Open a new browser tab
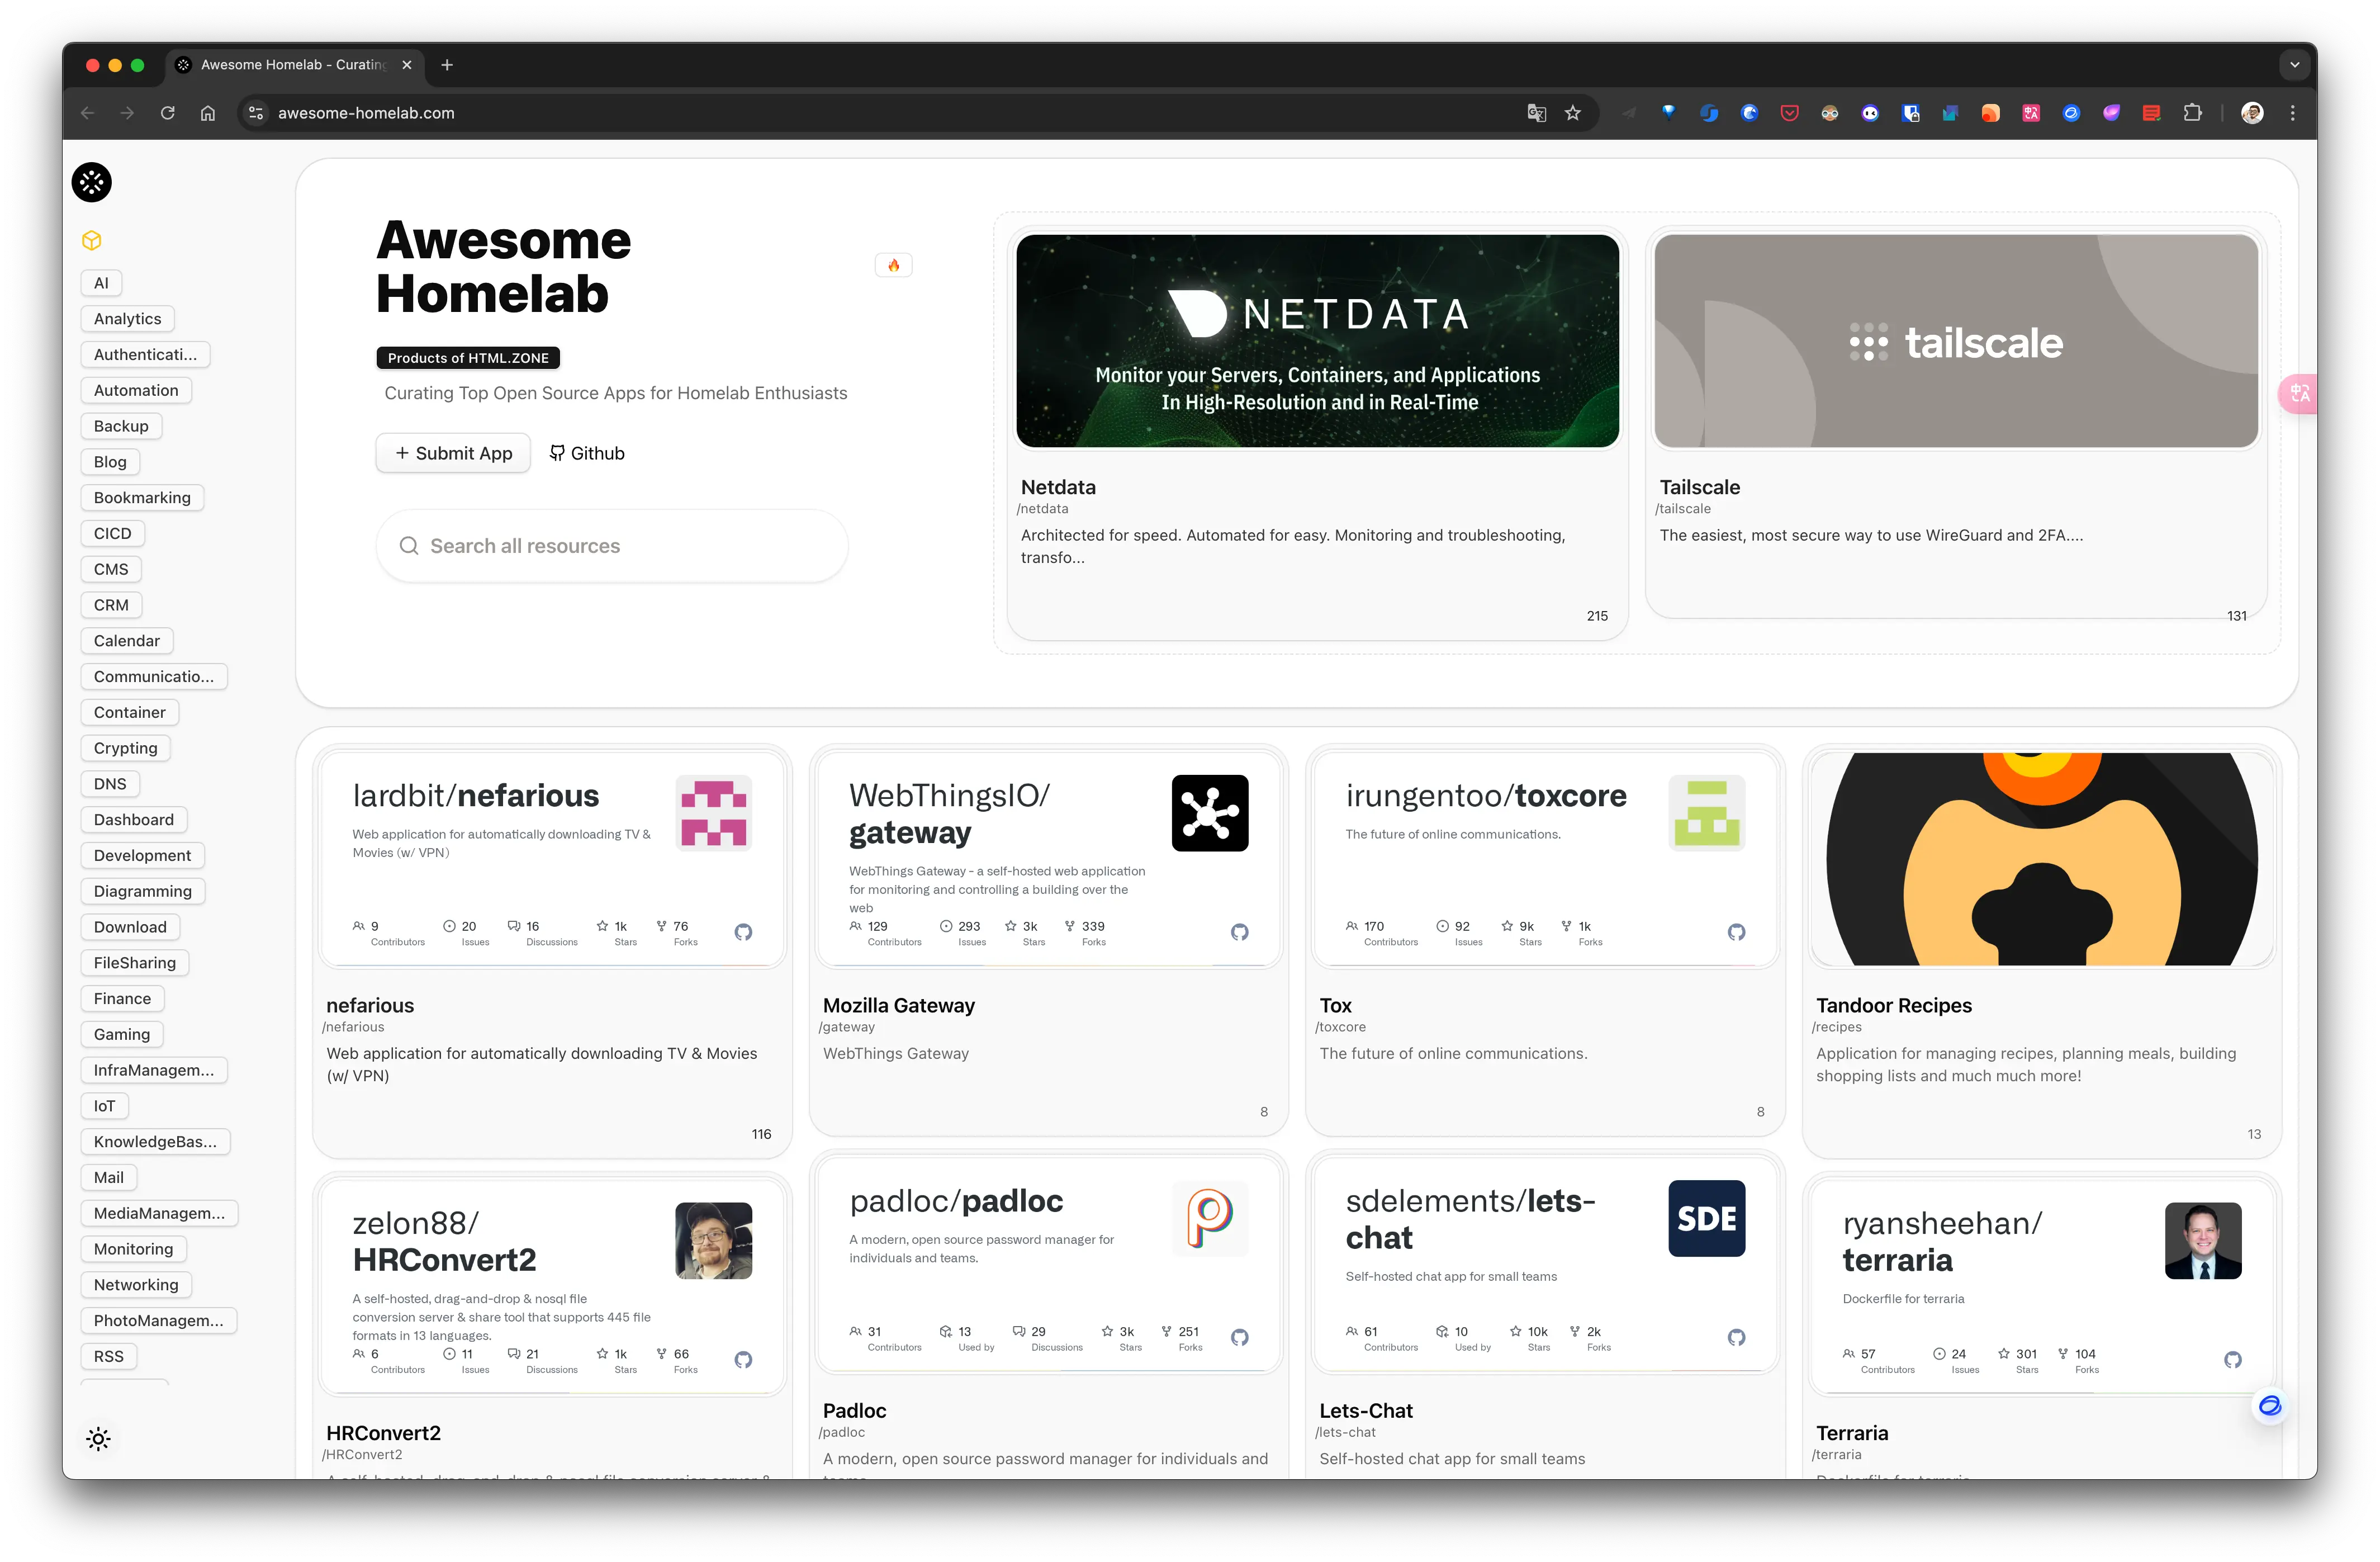The width and height of the screenshot is (2380, 1562). (x=447, y=65)
